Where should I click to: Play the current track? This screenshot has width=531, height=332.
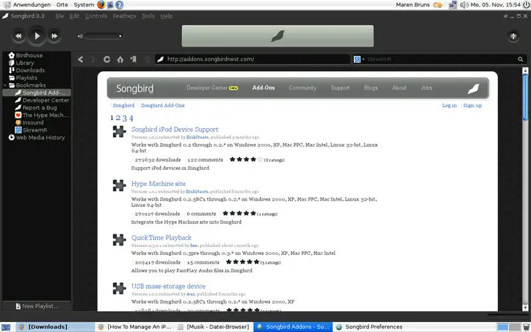pos(37,36)
